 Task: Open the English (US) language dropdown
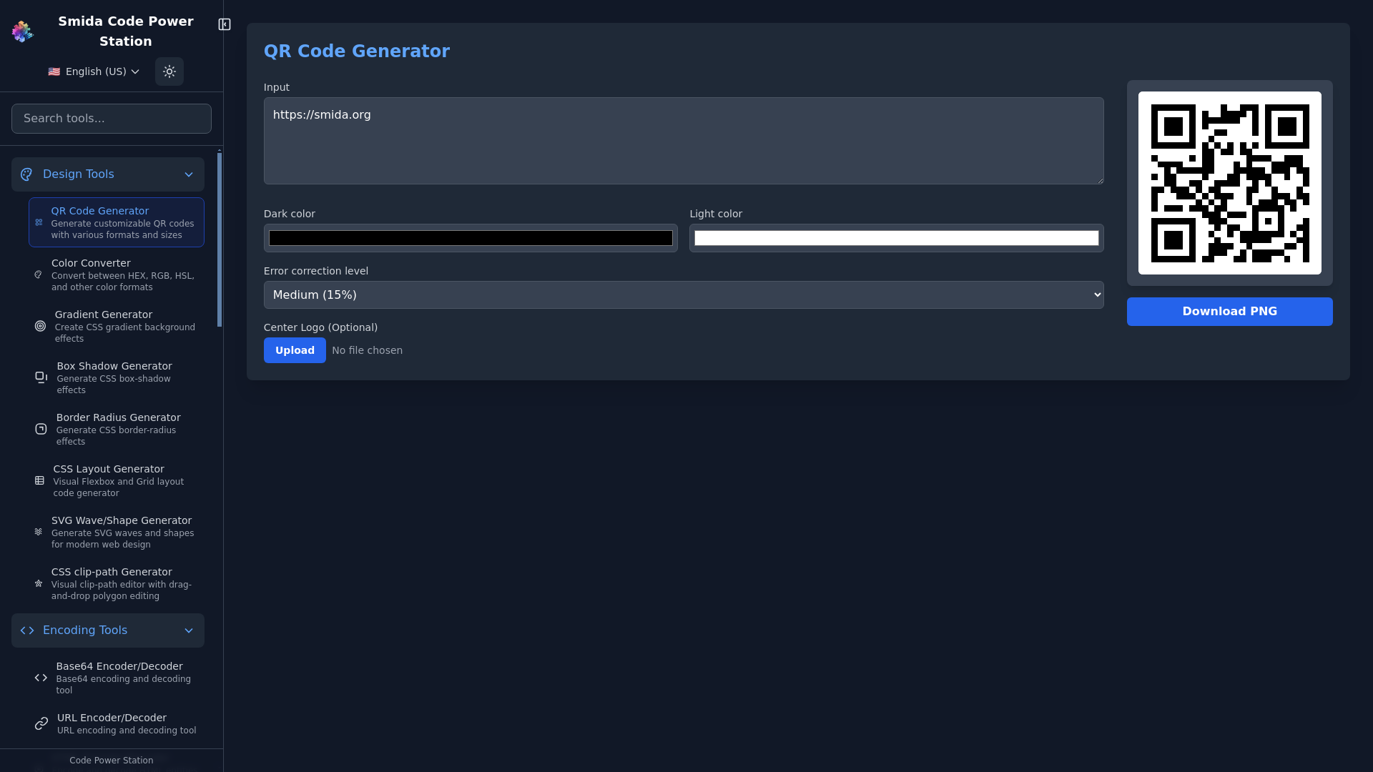[94, 71]
